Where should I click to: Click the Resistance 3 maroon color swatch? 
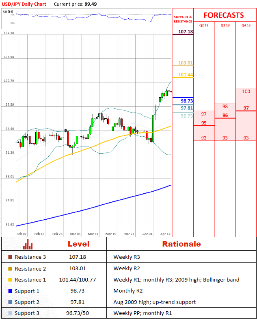10,257
